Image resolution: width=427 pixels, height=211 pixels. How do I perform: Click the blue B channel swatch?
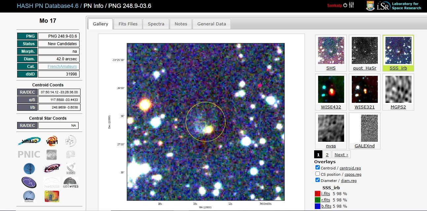(317, 206)
